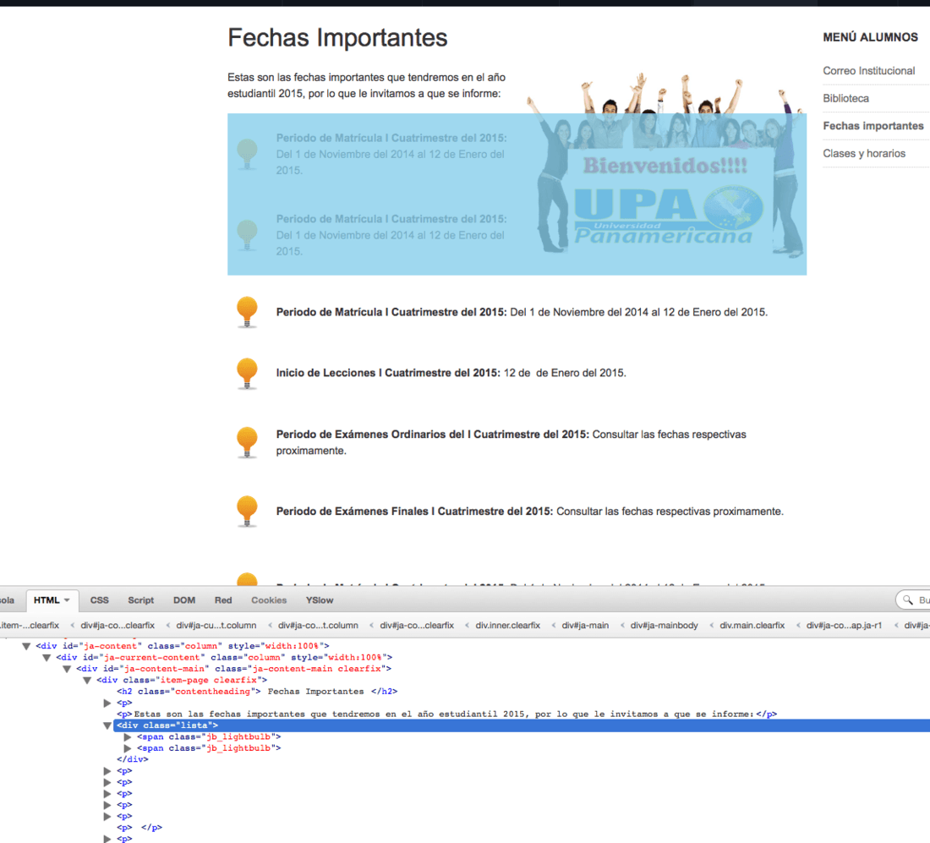Switch to the Script tab
The width and height of the screenshot is (930, 843).
pyautogui.click(x=140, y=600)
